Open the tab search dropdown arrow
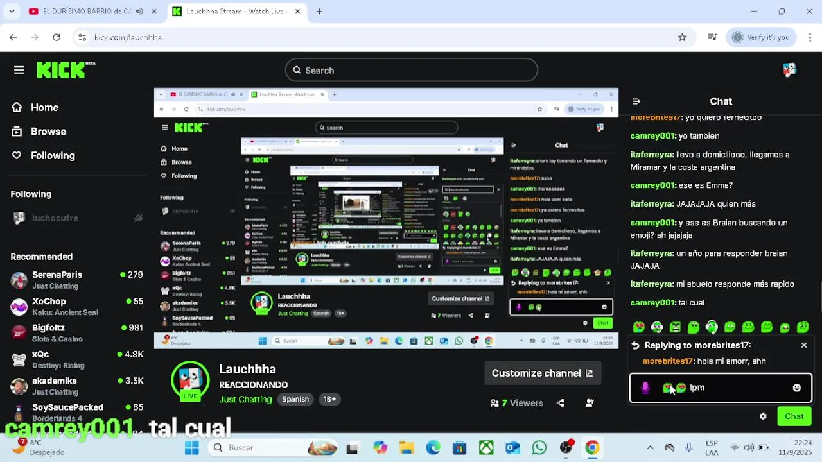Screen dimensions: 822x462 (x=12, y=12)
